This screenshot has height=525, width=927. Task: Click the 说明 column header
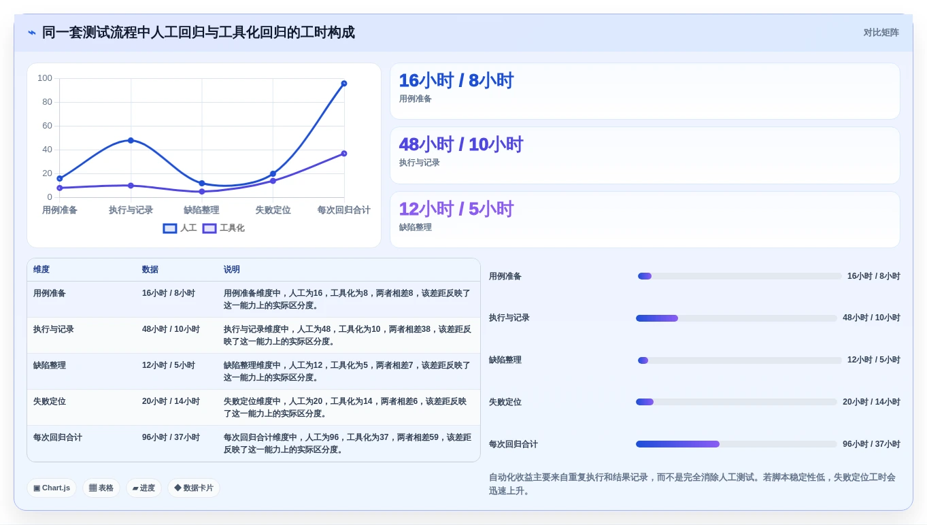(x=349, y=270)
